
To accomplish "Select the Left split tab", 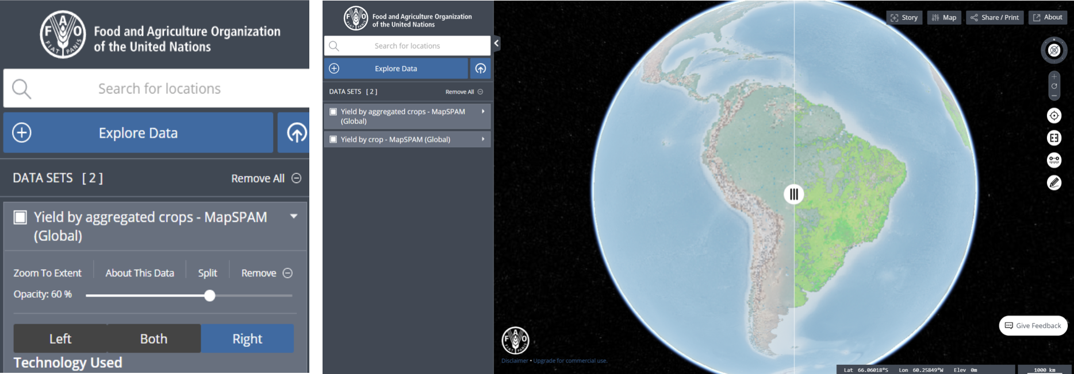I will pos(60,338).
